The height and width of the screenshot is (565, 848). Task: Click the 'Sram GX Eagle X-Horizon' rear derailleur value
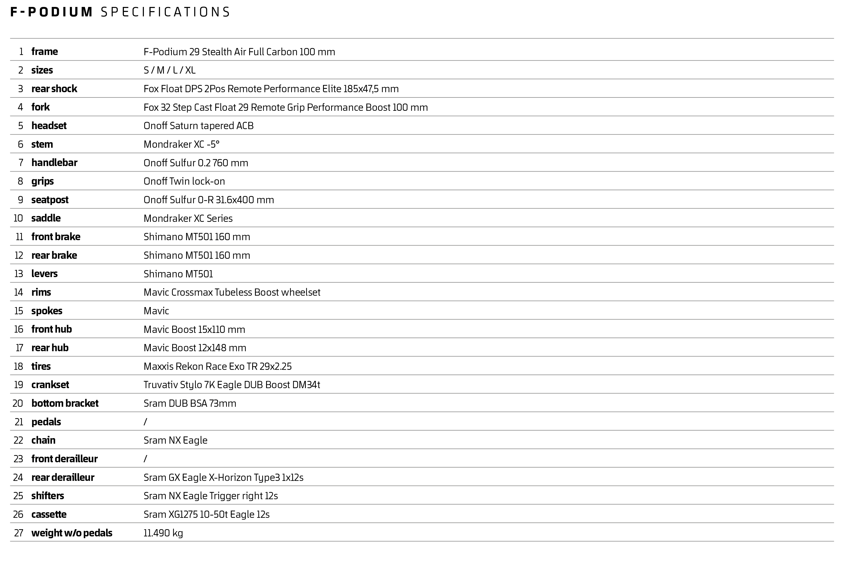(x=223, y=478)
